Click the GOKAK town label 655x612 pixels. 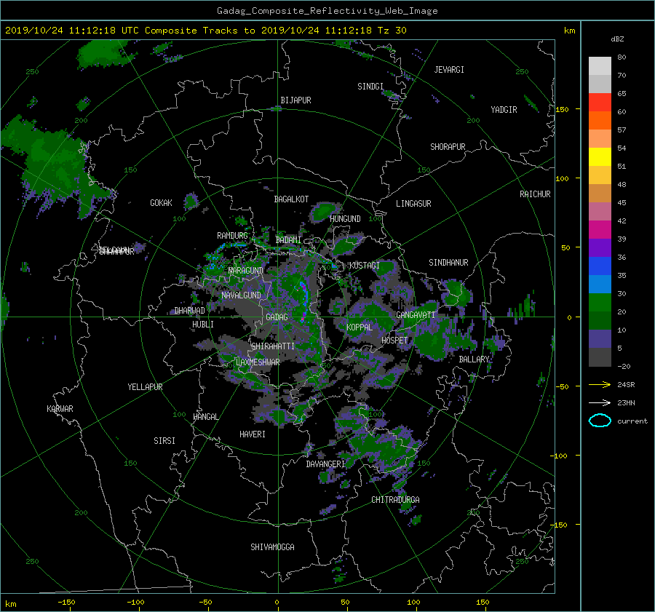pyautogui.click(x=162, y=203)
